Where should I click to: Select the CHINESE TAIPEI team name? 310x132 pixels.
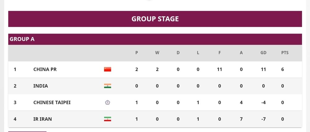(x=52, y=102)
